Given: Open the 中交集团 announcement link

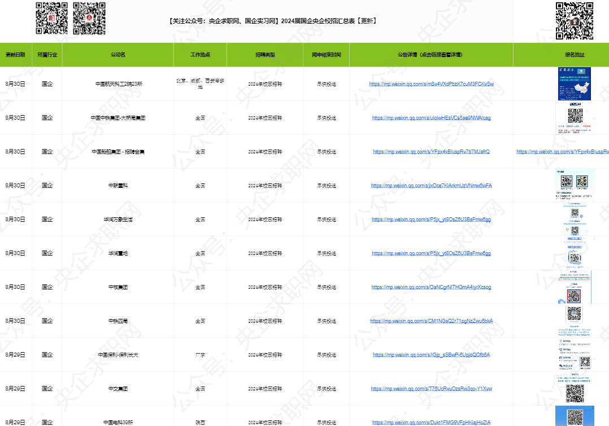Looking at the screenshot, I should pos(431,388).
